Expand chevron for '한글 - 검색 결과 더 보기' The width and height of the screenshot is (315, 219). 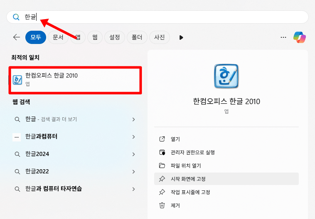[133, 119]
